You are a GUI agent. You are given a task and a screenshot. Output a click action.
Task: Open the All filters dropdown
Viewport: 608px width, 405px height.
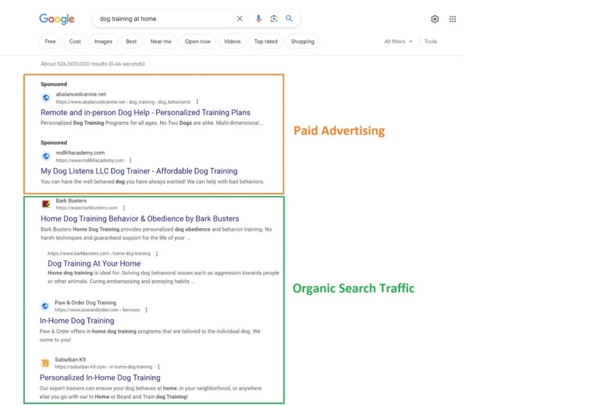[x=398, y=41]
